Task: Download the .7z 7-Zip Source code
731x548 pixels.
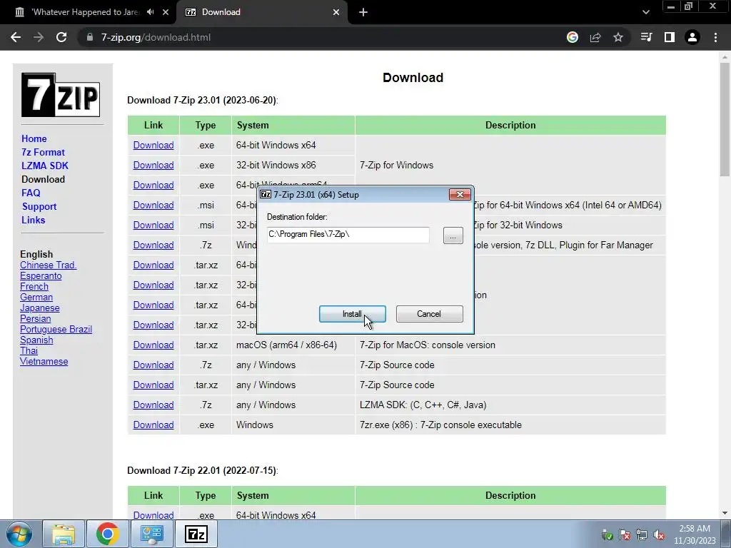Action: click(153, 365)
